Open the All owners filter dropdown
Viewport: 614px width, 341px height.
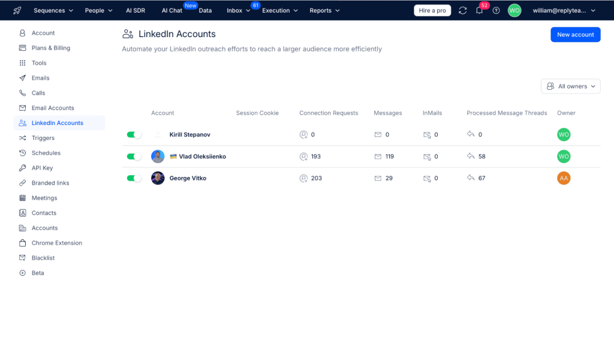[571, 86]
